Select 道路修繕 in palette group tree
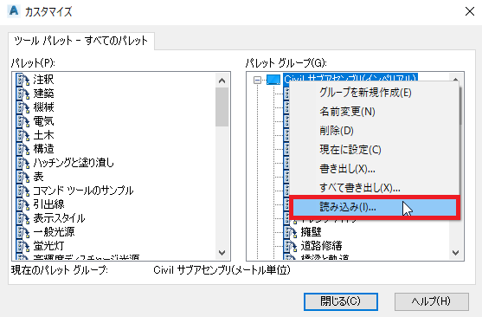The height and width of the screenshot is (317, 482). click(x=321, y=246)
